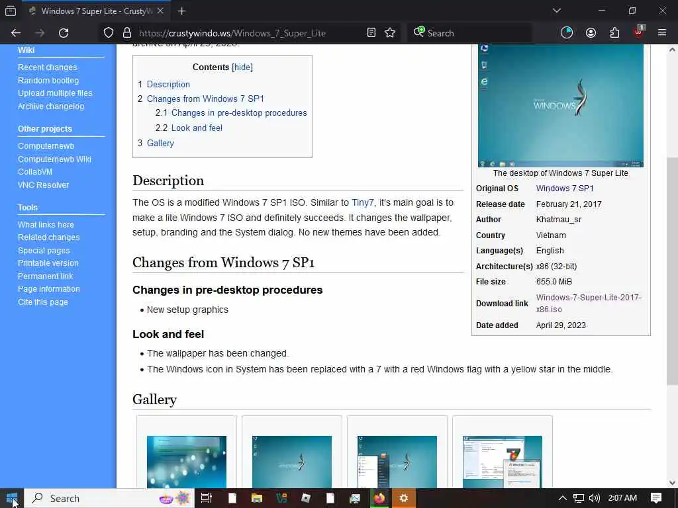This screenshot has width=678, height=508.
Task: Open CollabVM sidebar link
Action: tap(35, 172)
